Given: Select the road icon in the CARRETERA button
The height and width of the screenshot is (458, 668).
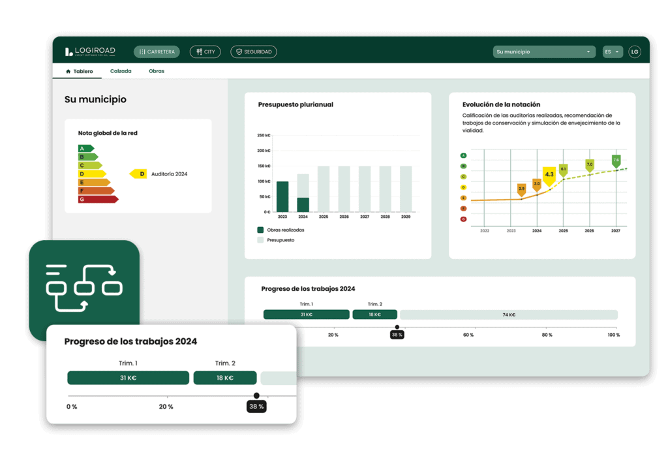Looking at the screenshot, I should (x=144, y=52).
